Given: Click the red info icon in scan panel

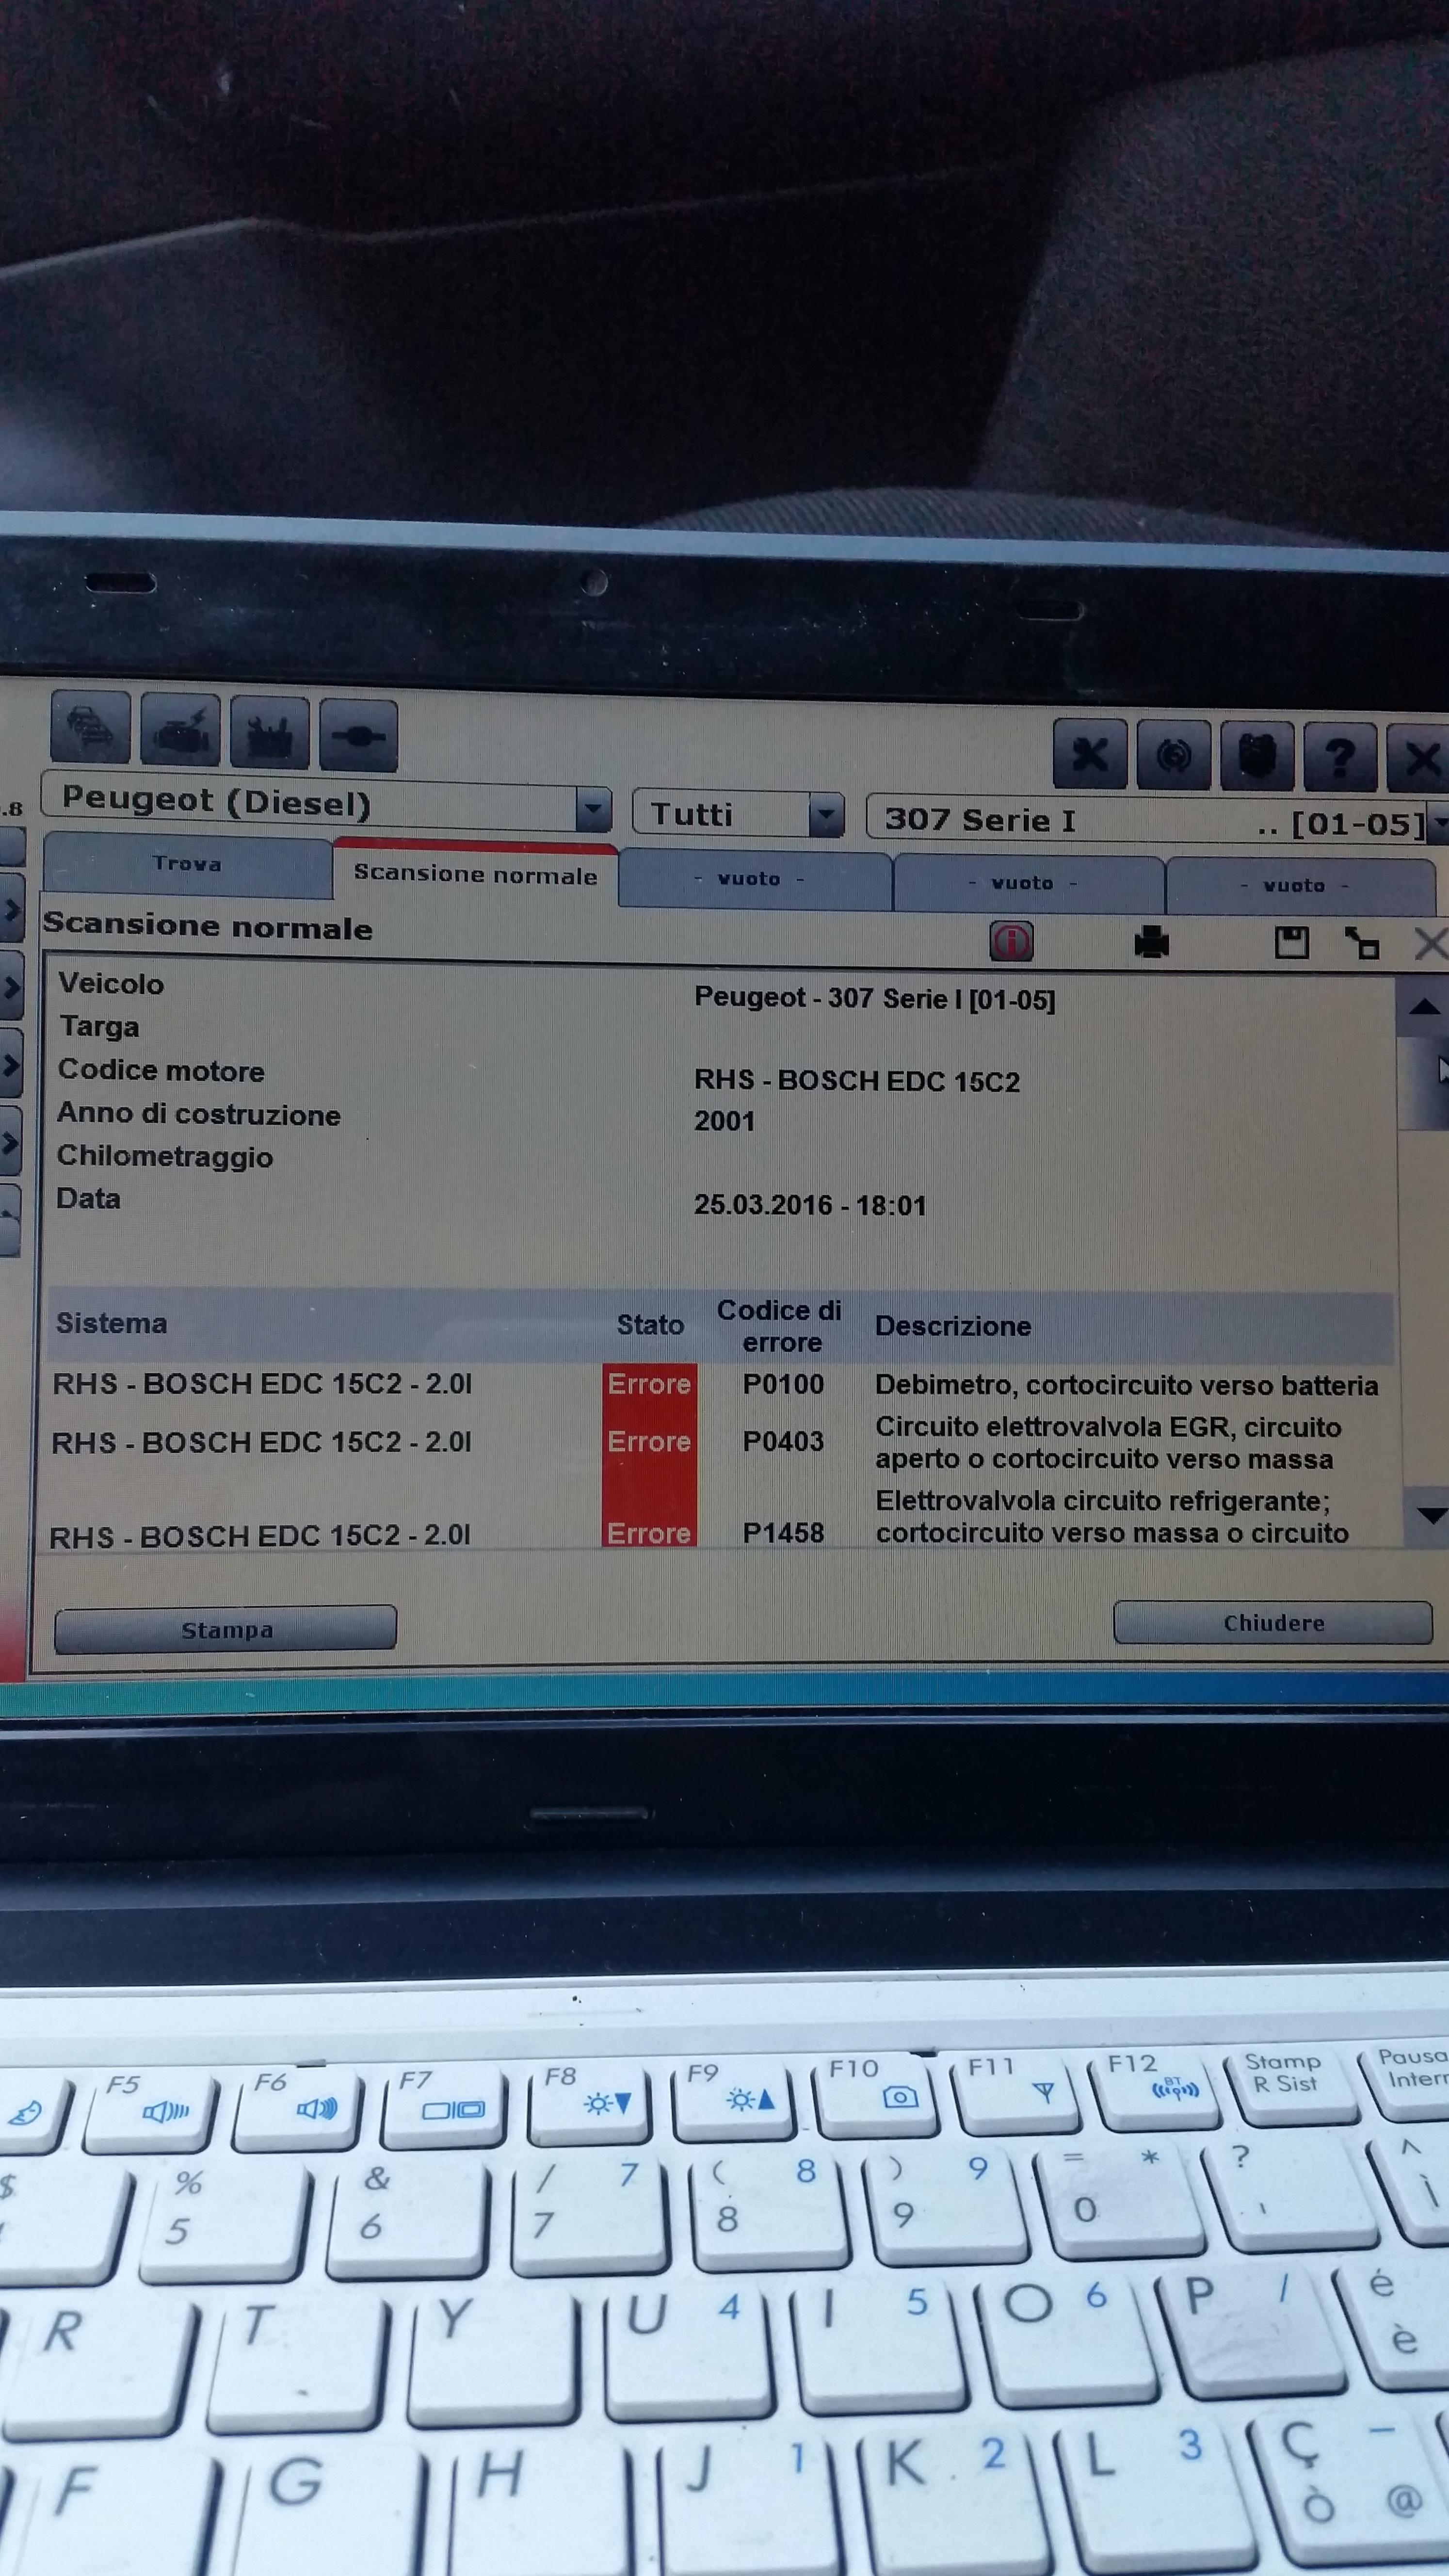Looking at the screenshot, I should 1011,941.
